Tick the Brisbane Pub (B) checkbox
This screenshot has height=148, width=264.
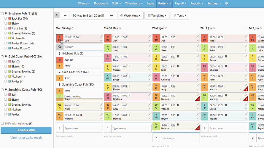pyautogui.click(x=3, y=14)
